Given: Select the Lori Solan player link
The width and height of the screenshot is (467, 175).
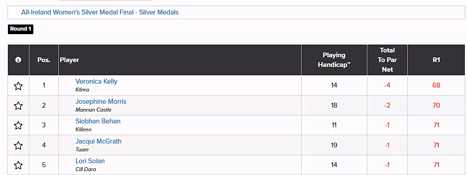Looking at the screenshot, I should click(x=90, y=161).
